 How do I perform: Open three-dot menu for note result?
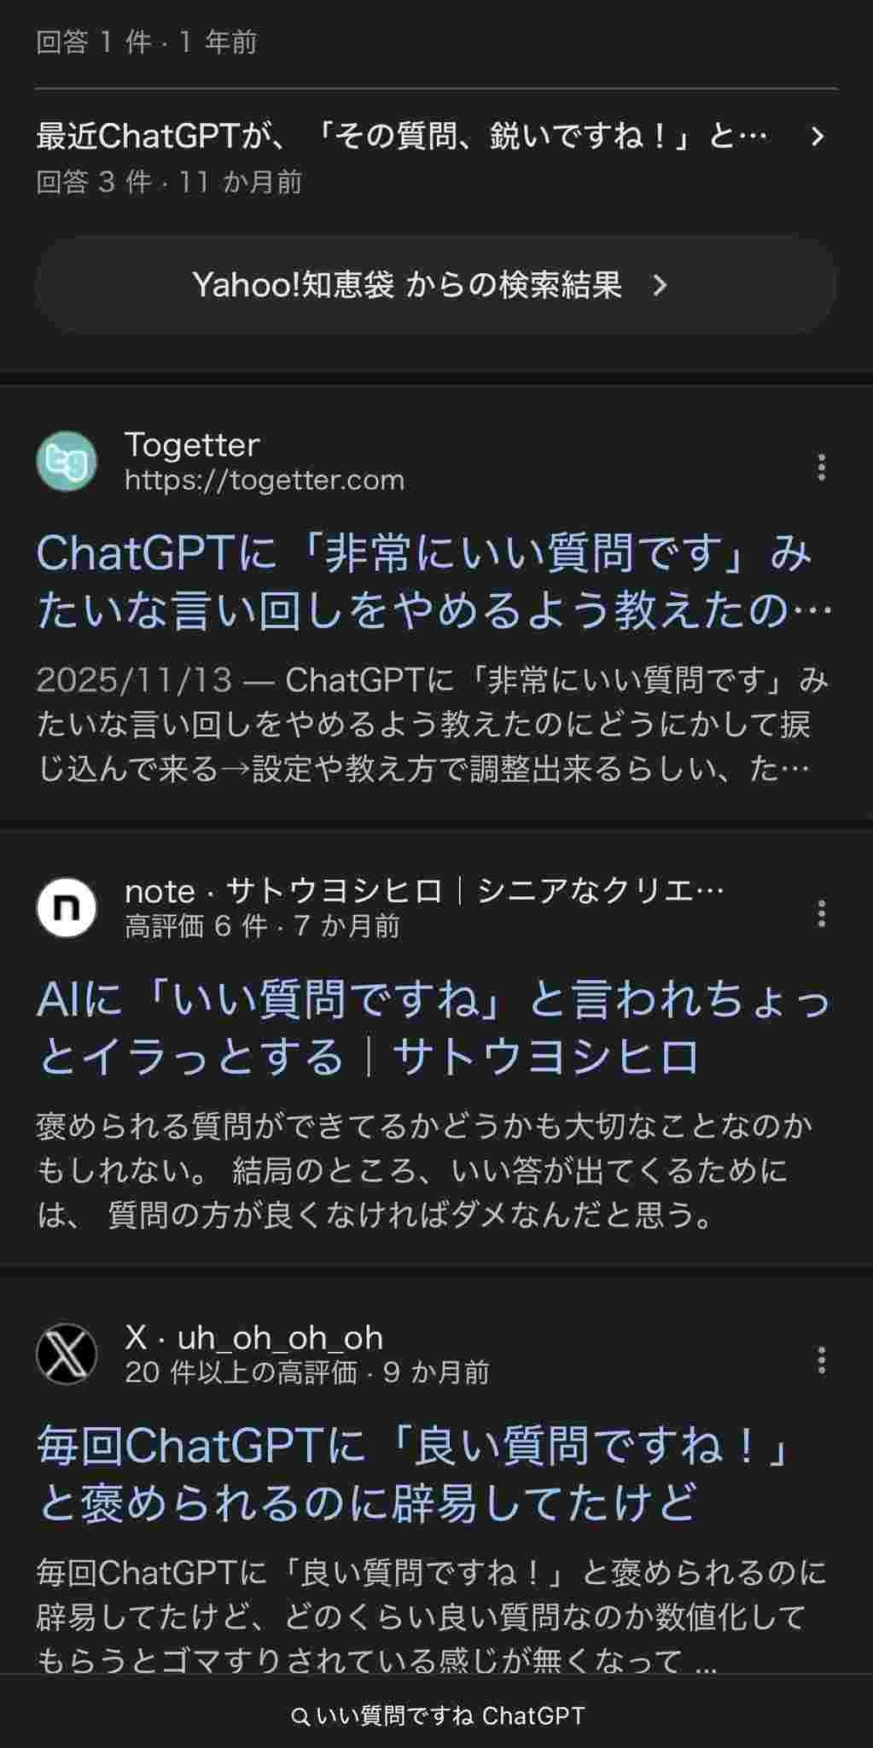coord(821,913)
